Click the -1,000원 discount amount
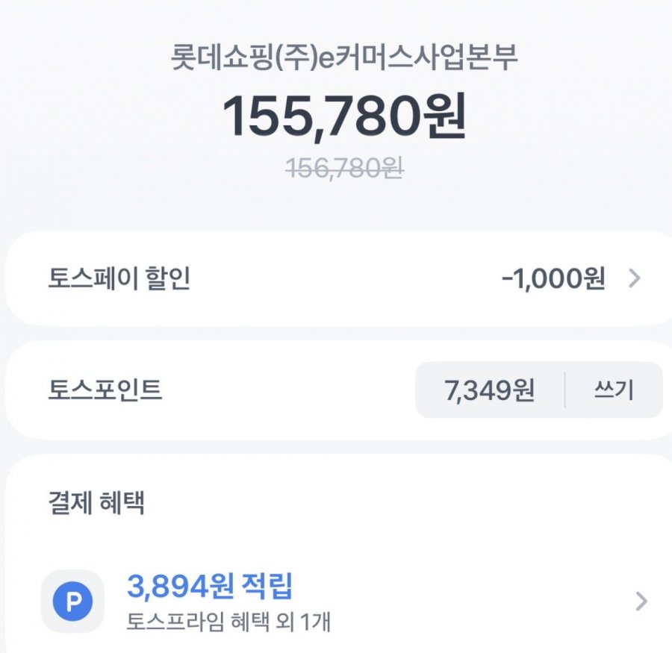Screen dimensions: 672x653 [x=553, y=279]
